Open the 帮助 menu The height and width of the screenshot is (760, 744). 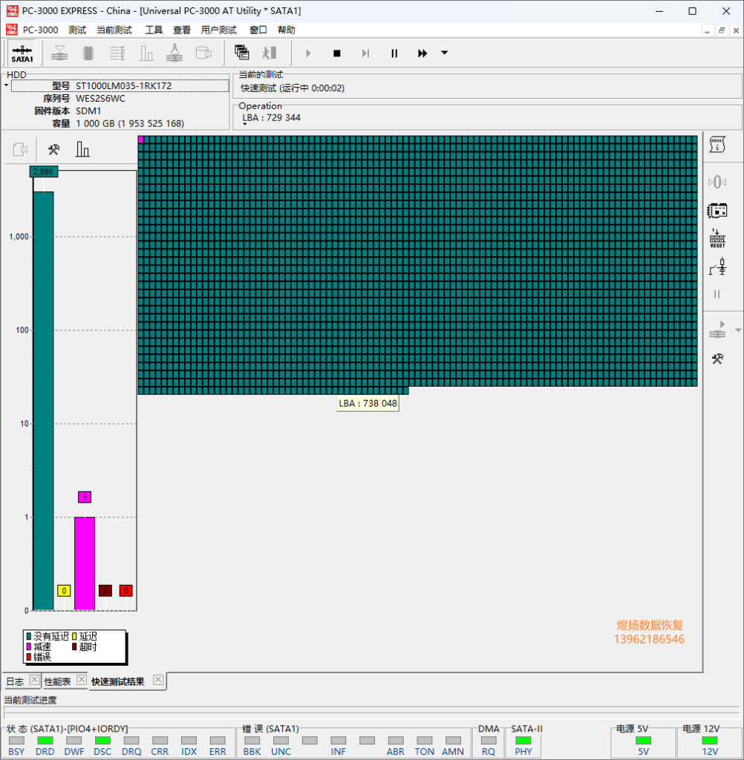tap(286, 30)
